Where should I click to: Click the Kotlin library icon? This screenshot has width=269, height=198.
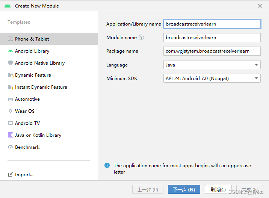pos(11,135)
